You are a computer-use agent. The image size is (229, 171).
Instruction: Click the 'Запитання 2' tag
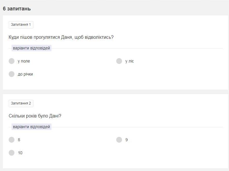tap(21, 103)
